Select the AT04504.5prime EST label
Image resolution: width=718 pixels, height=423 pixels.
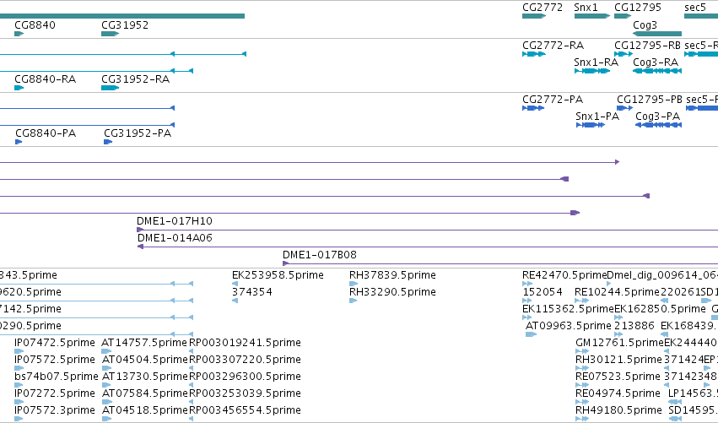[145, 360]
